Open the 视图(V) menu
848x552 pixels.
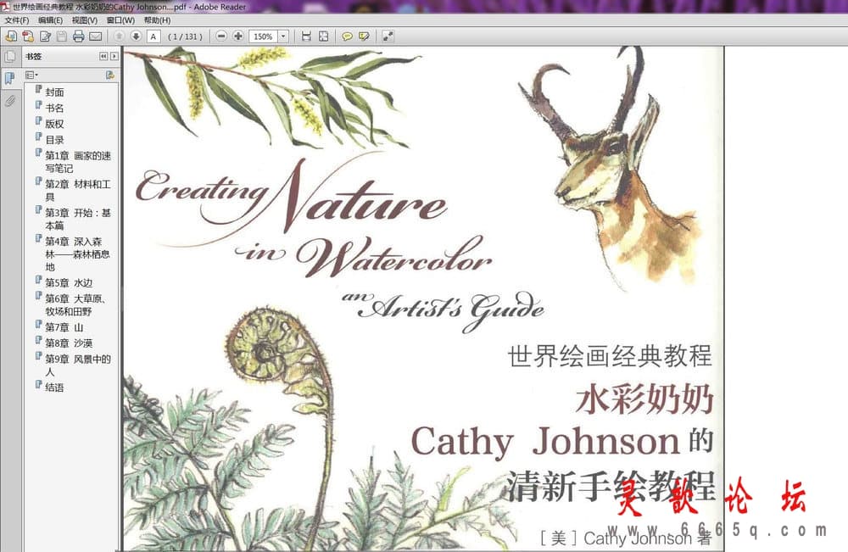(x=84, y=20)
